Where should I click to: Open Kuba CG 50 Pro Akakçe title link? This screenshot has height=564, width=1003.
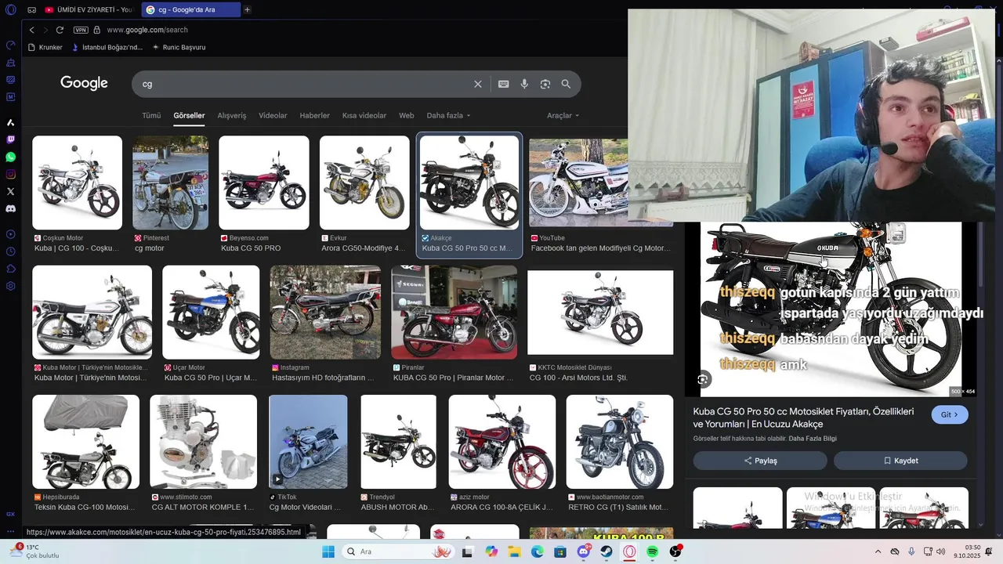click(x=803, y=418)
